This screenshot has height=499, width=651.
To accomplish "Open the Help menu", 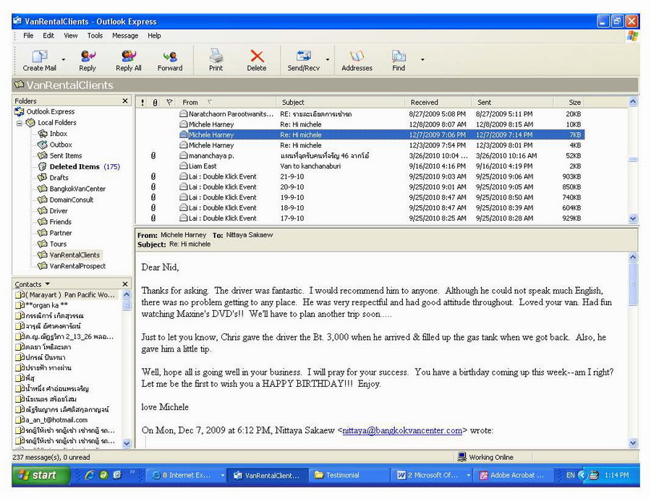I will click(x=154, y=35).
